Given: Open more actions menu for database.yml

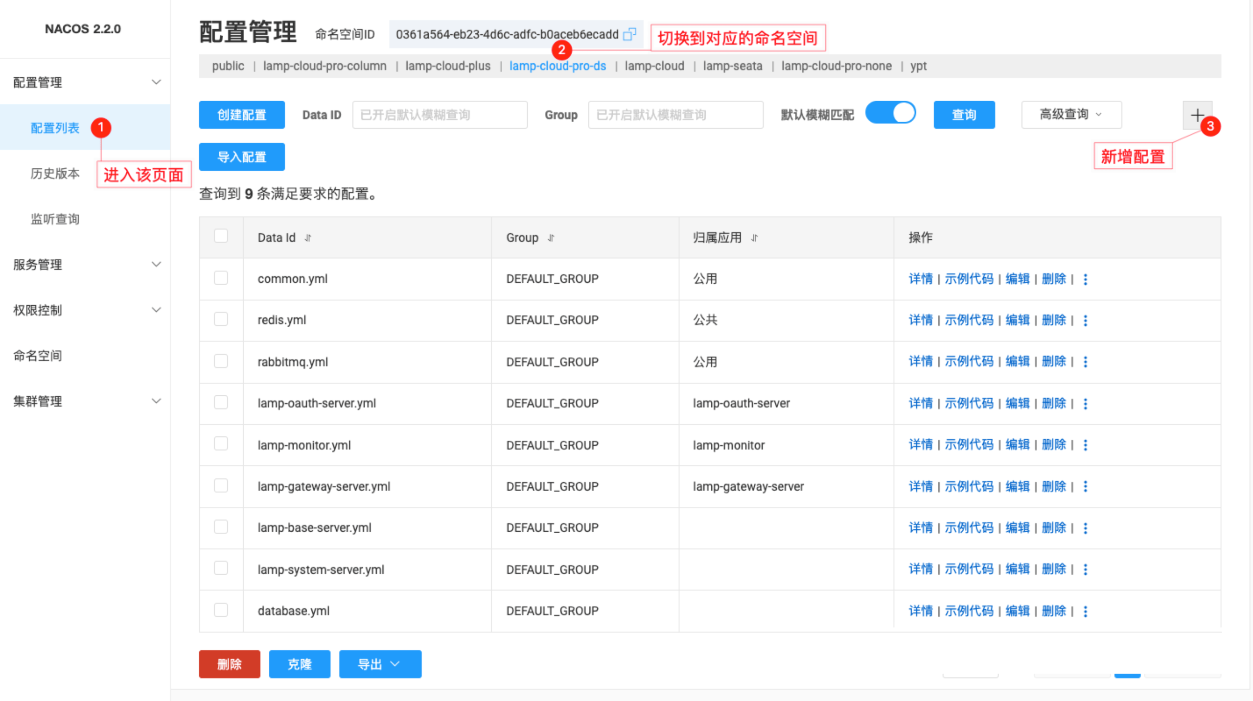Looking at the screenshot, I should tap(1085, 611).
